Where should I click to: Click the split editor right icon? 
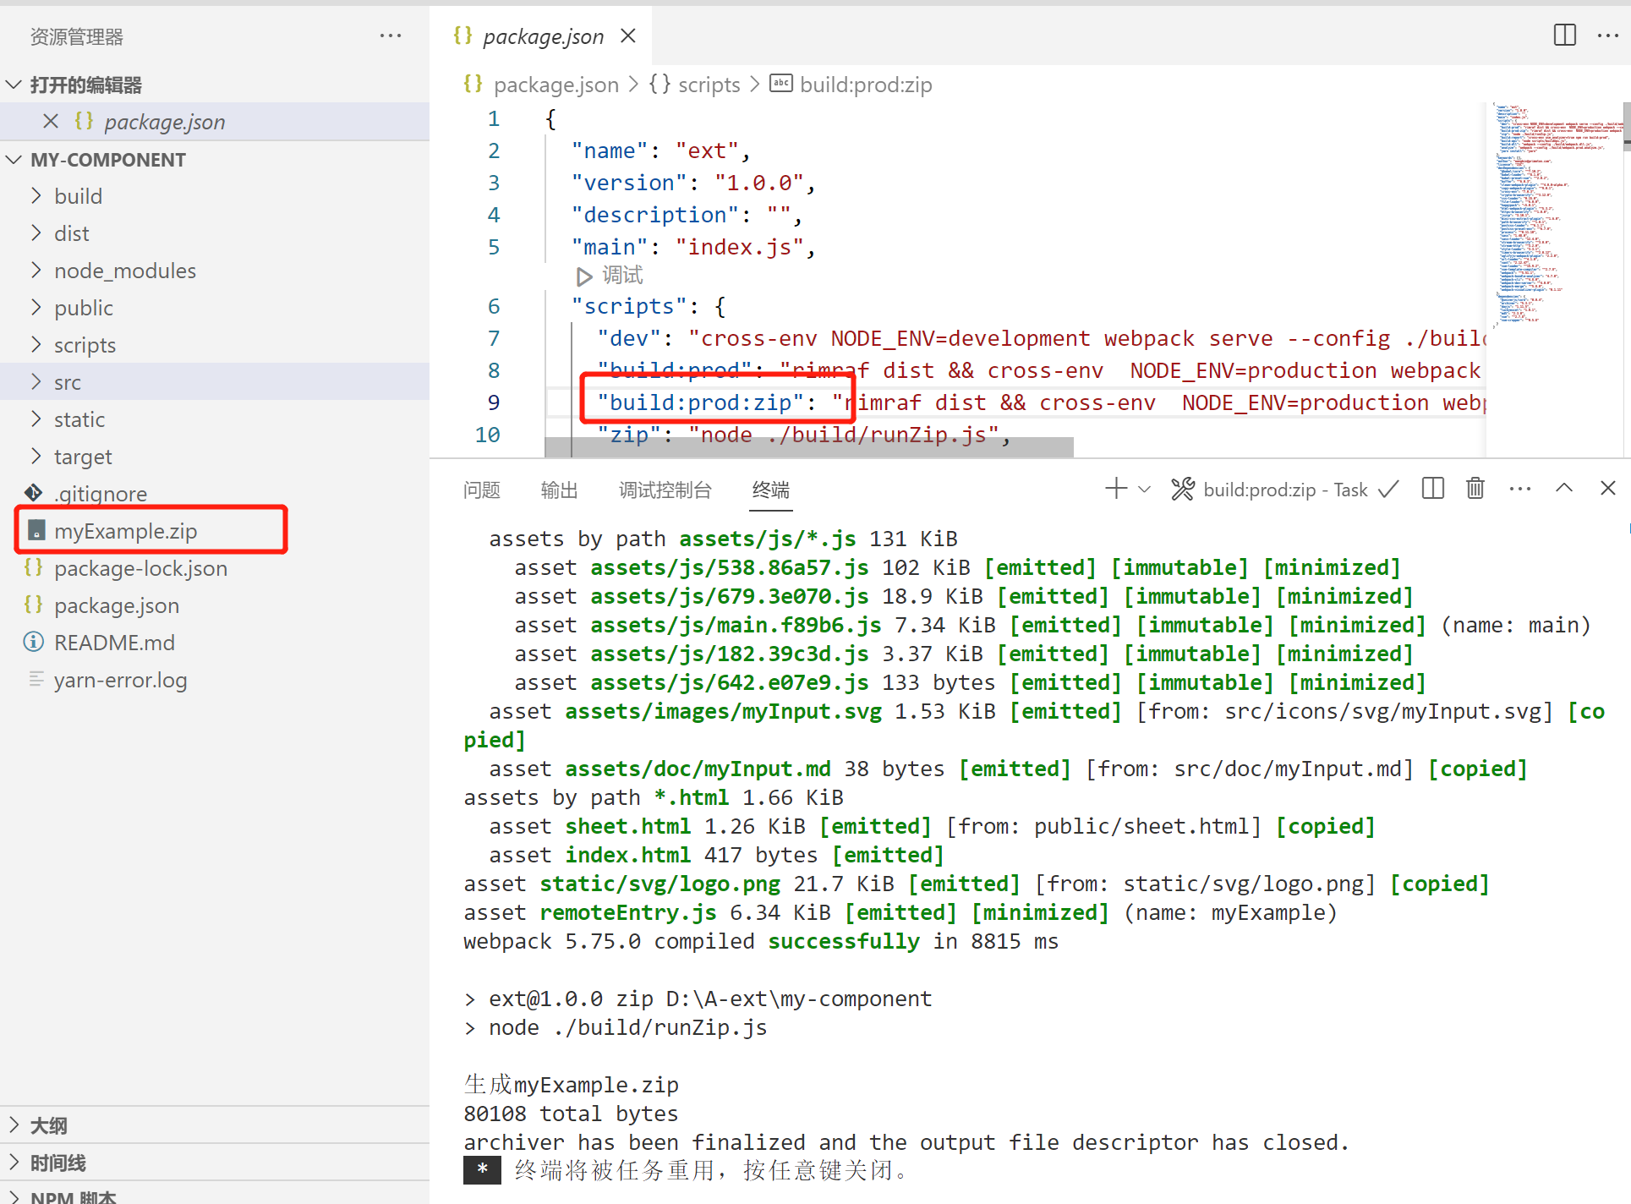(x=1564, y=36)
